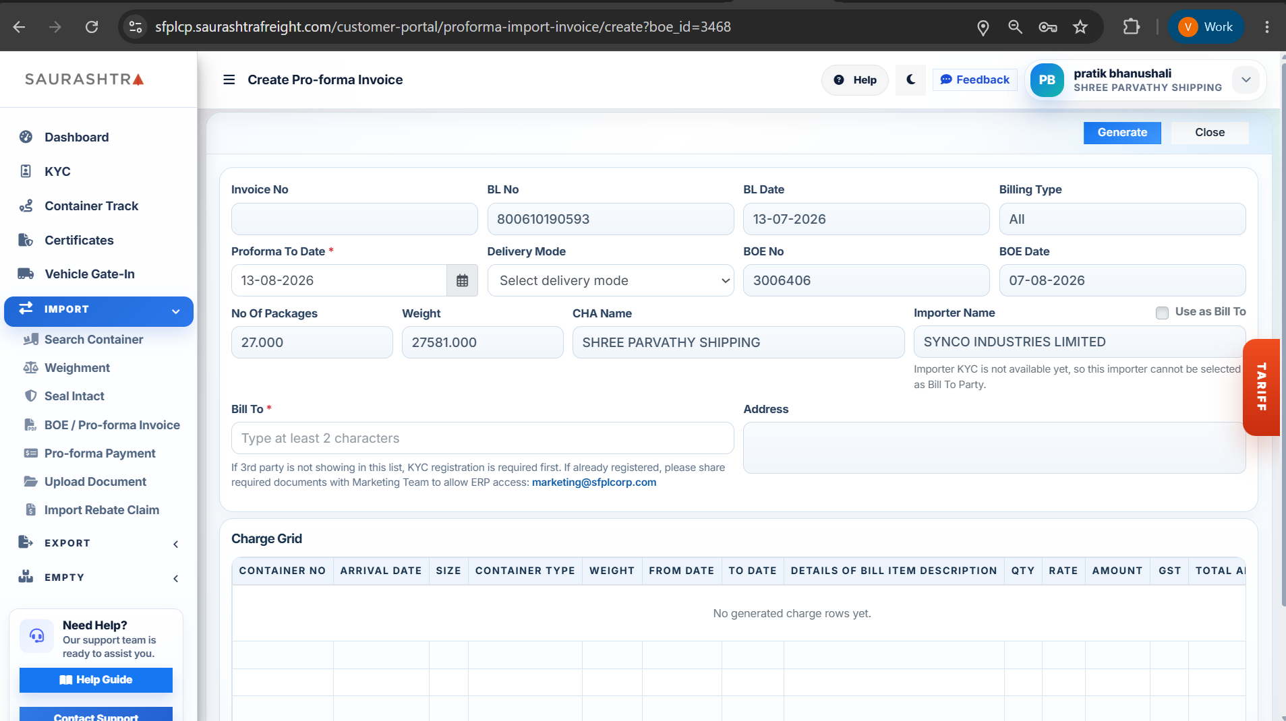1286x721 pixels.
Task: Click the Certificates file icon
Action: [26, 241]
